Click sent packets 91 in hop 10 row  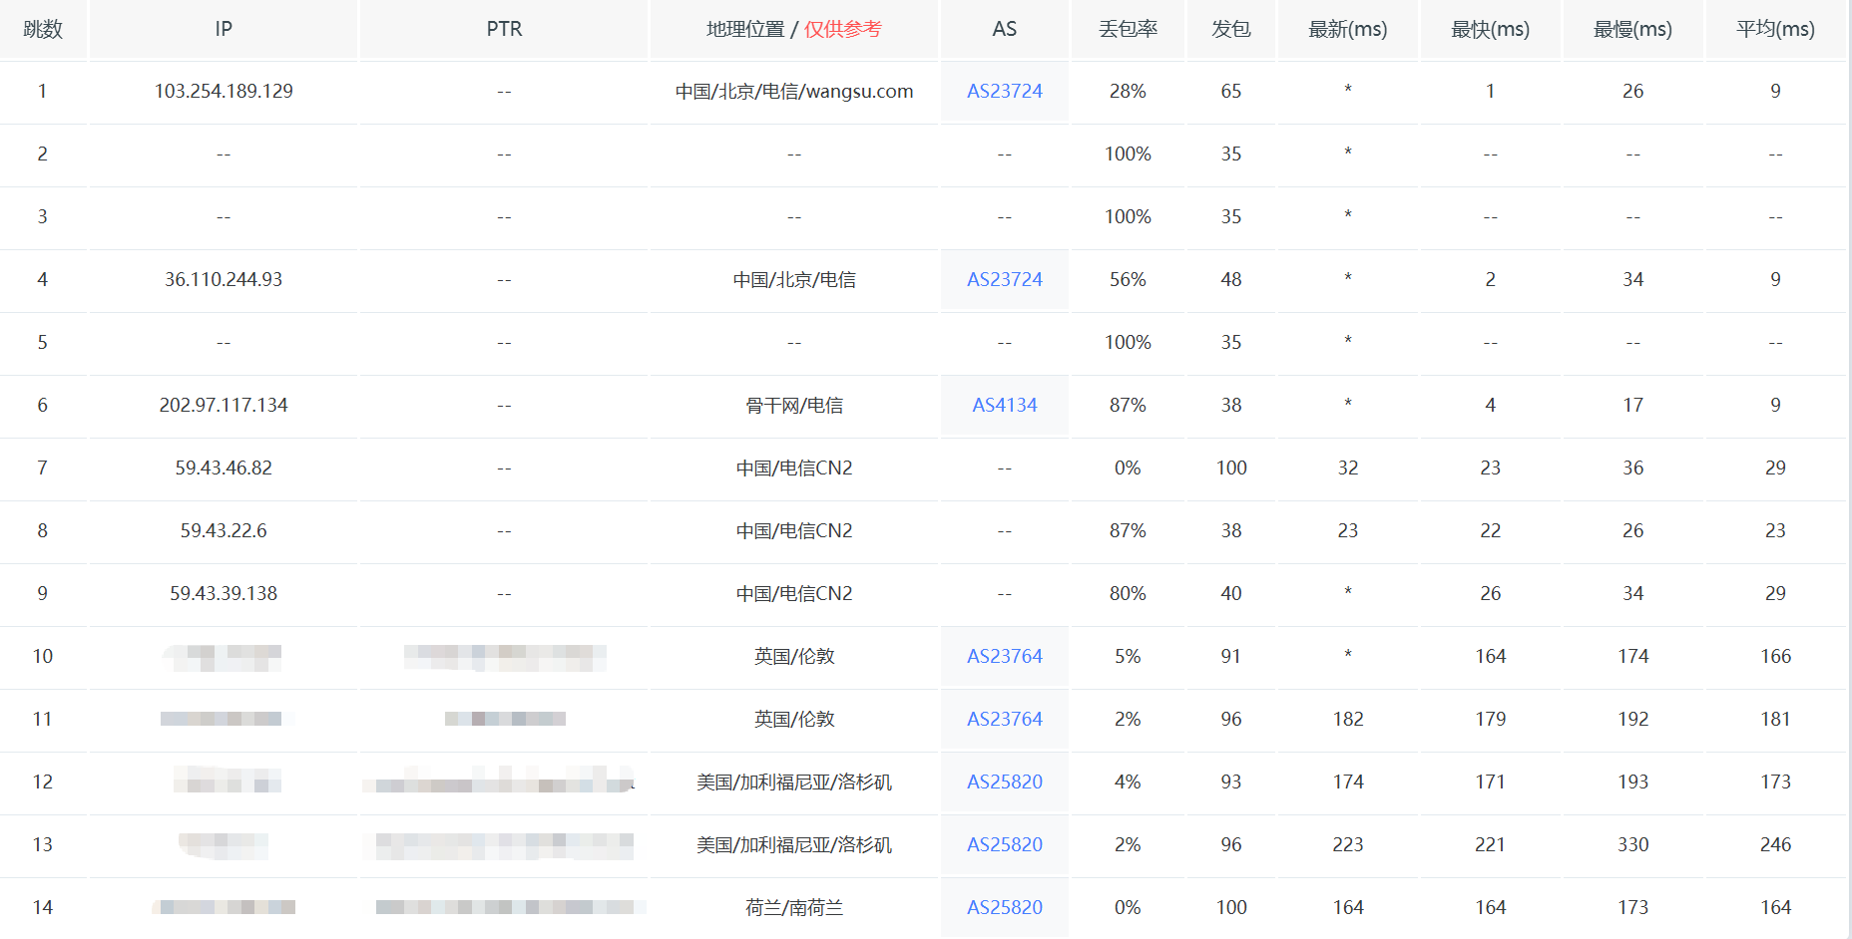1231,656
